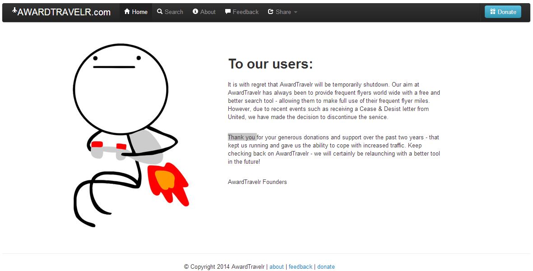Click the info circle About icon
This screenshot has width=533, height=271.
(x=195, y=12)
